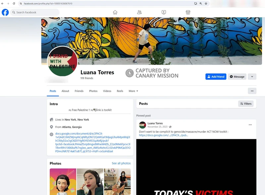The height and width of the screenshot is (195, 265).
Task: Switch to the Photos tab
Action: (x=93, y=91)
